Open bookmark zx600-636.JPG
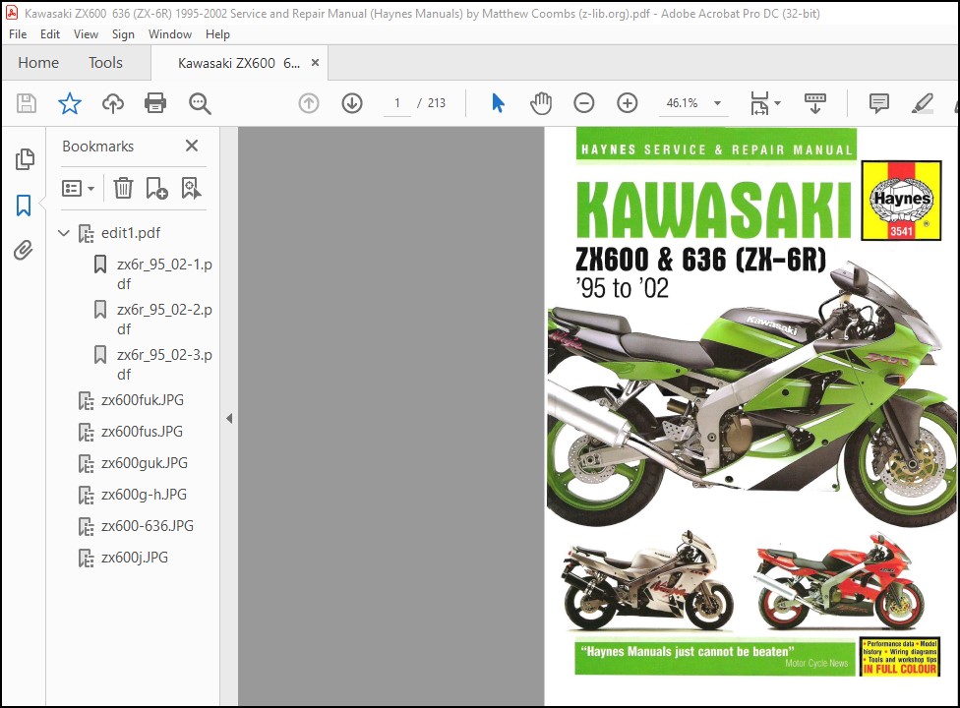The image size is (960, 708). click(147, 526)
